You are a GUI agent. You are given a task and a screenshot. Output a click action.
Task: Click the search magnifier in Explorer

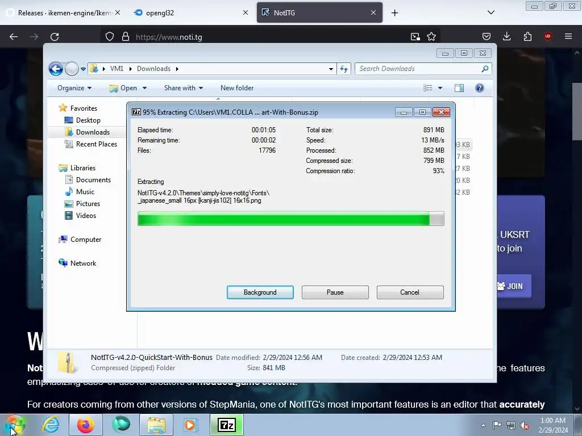[x=485, y=69]
